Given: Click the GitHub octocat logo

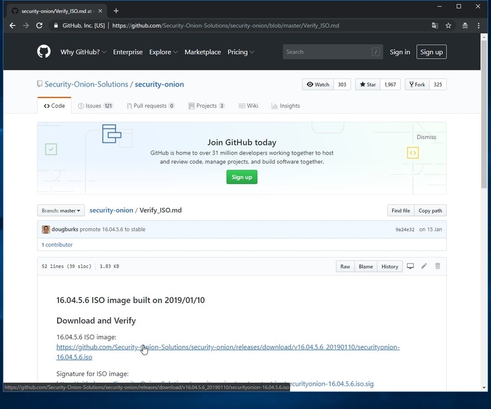Looking at the screenshot, I should coord(44,52).
